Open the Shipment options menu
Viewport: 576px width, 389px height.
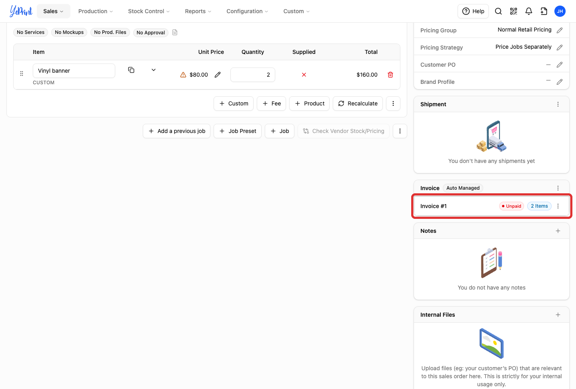558,104
